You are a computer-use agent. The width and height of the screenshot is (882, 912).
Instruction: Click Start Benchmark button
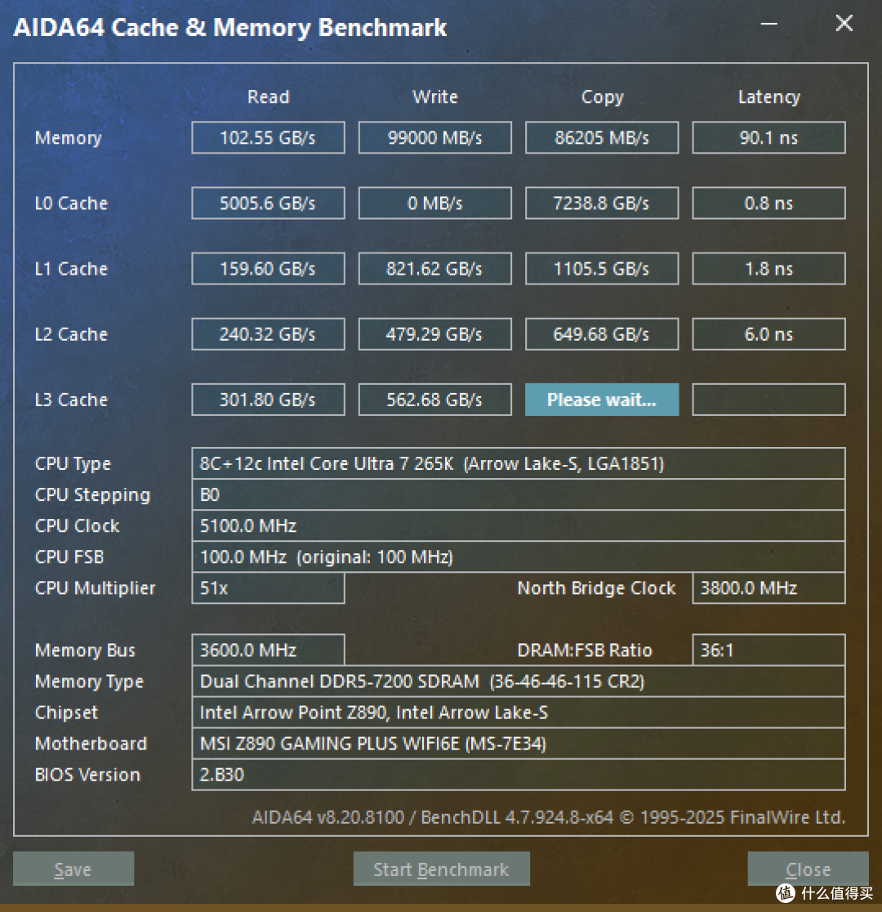click(x=441, y=869)
